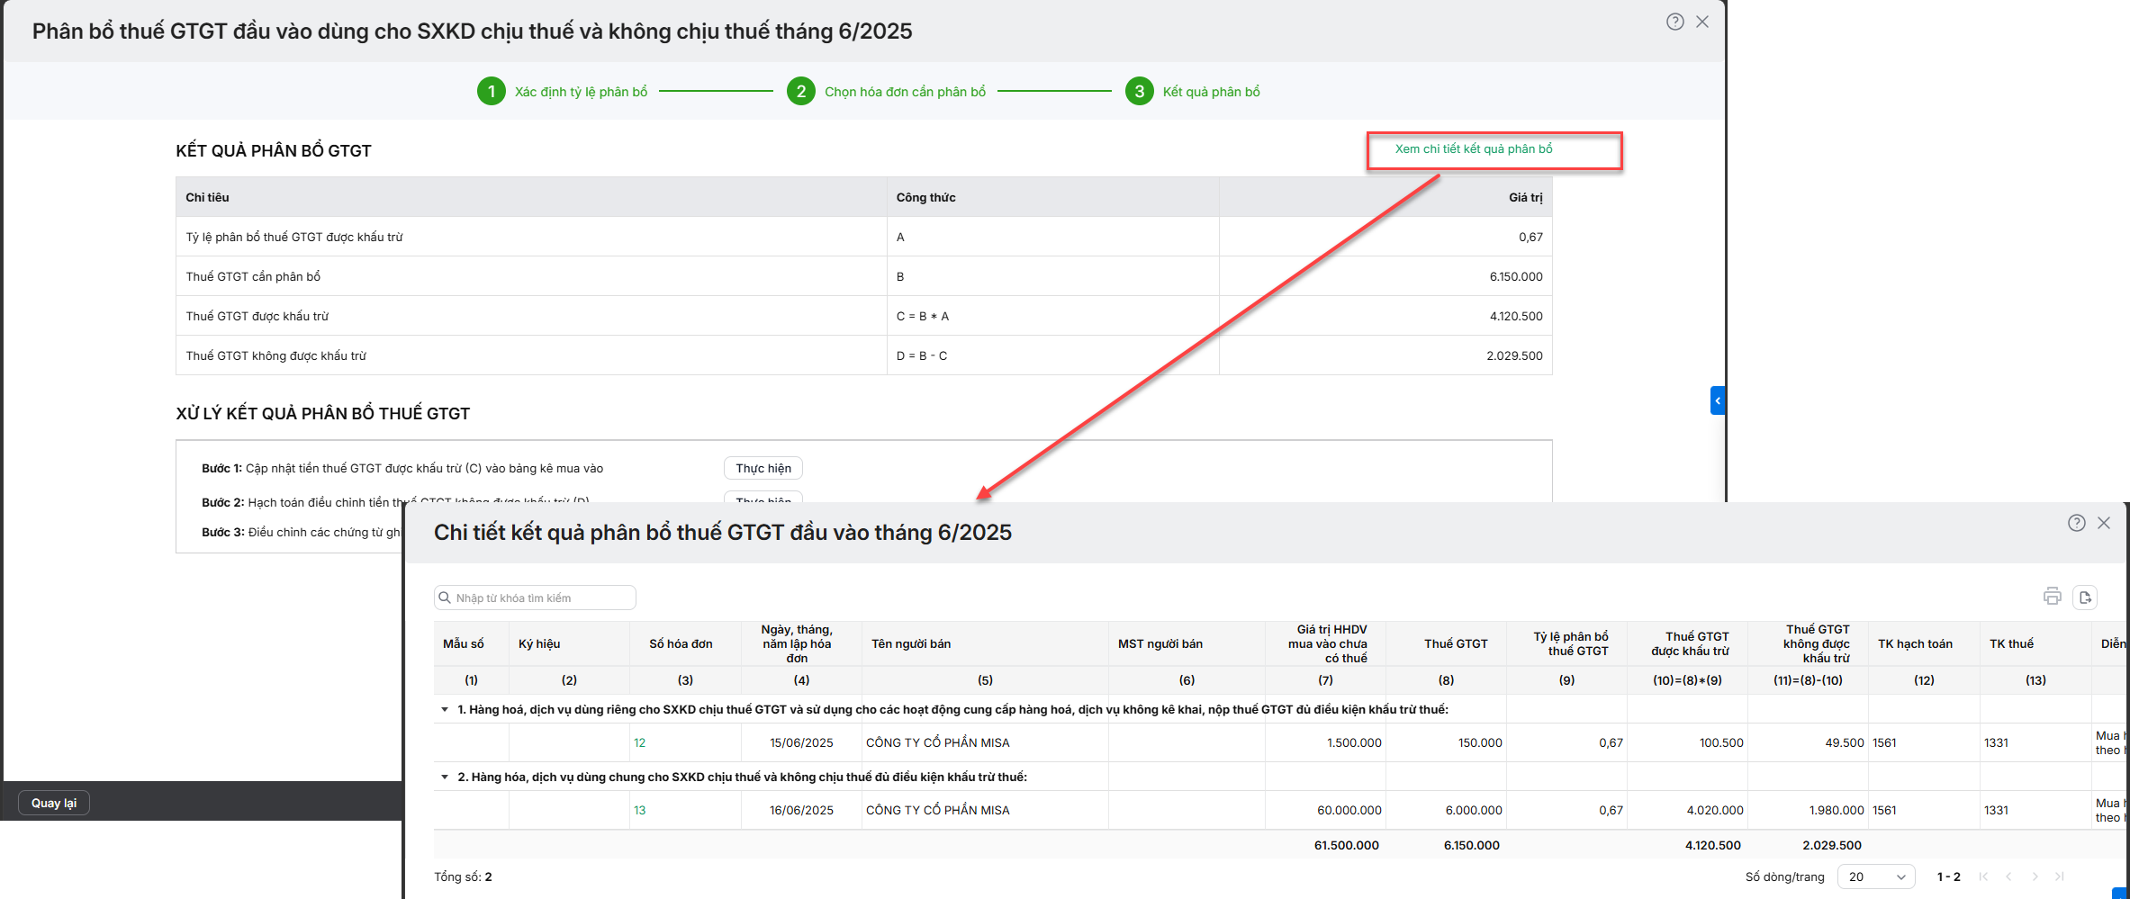Image resolution: width=2130 pixels, height=899 pixels.
Task: Select seller cell in invoice 12 row
Action: (985, 742)
